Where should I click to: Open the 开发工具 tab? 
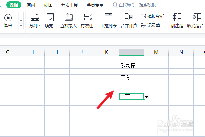pyautogui.click(x=69, y=5)
